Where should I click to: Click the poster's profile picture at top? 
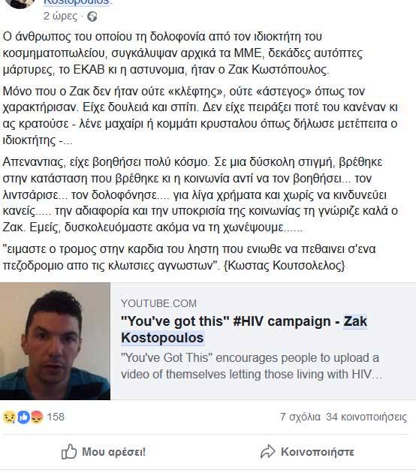[20, 3]
